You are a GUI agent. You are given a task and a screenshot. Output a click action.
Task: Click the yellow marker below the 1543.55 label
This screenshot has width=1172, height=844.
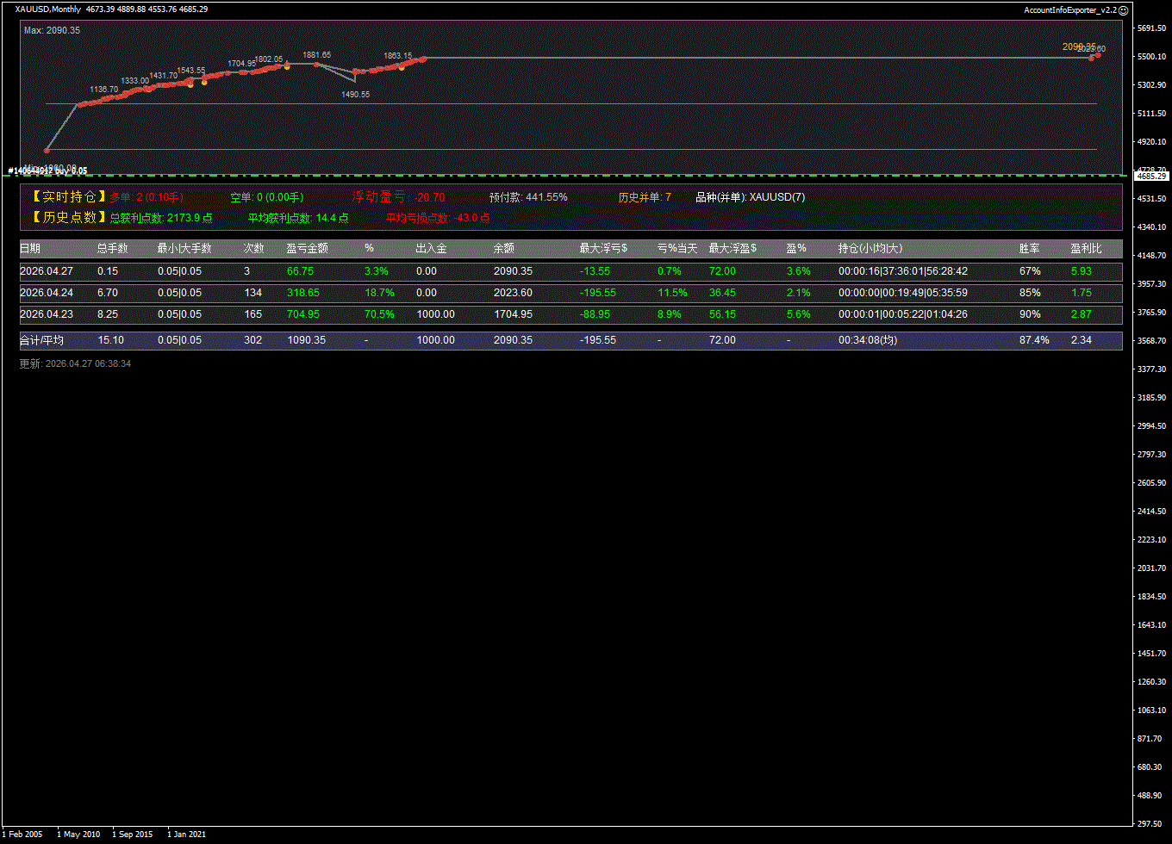tap(190, 84)
